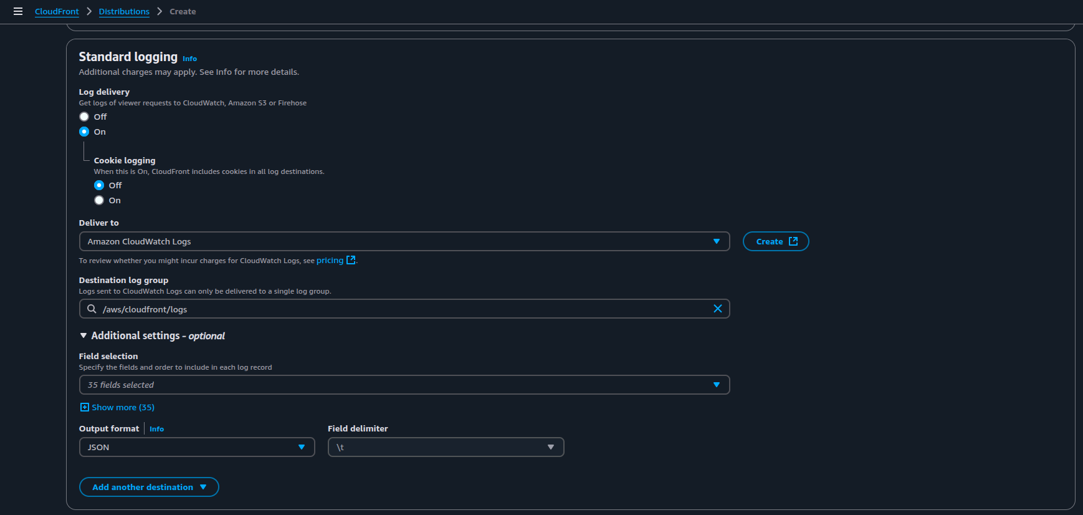The height and width of the screenshot is (515, 1083).
Task: Go to CloudFront breadcrumb
Action: [57, 11]
